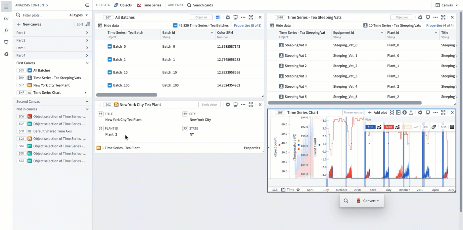
Task: Open more options on New York City Tea Plant card
Action: click(243, 105)
